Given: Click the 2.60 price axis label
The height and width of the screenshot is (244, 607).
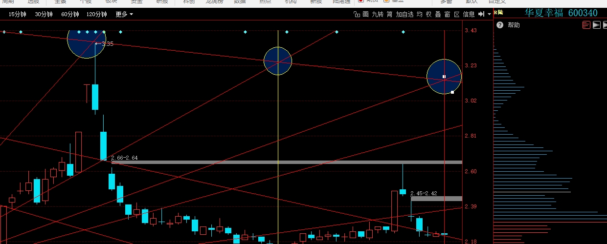Looking at the screenshot, I should [x=471, y=171].
